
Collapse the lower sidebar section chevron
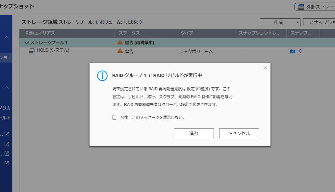point(6,87)
